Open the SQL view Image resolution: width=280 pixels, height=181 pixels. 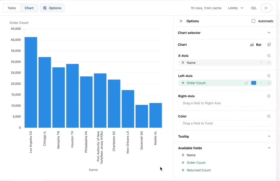tap(254, 8)
